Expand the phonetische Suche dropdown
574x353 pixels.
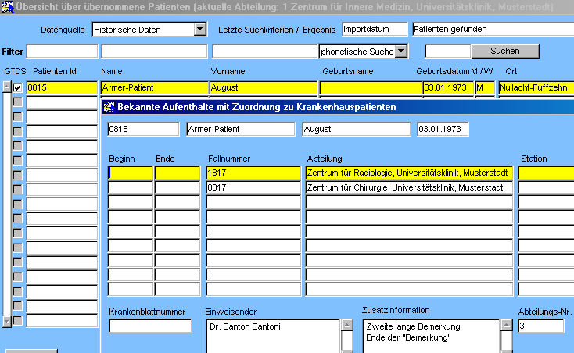[x=401, y=51]
